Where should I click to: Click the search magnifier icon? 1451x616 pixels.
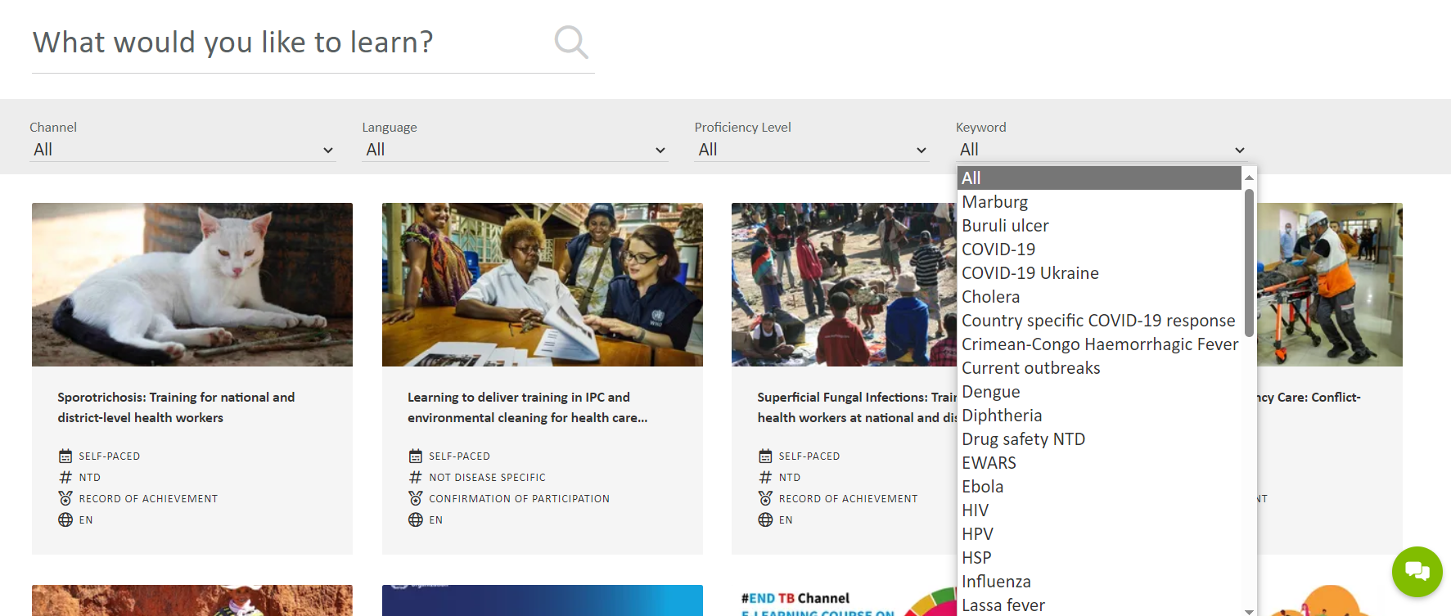[x=570, y=42]
